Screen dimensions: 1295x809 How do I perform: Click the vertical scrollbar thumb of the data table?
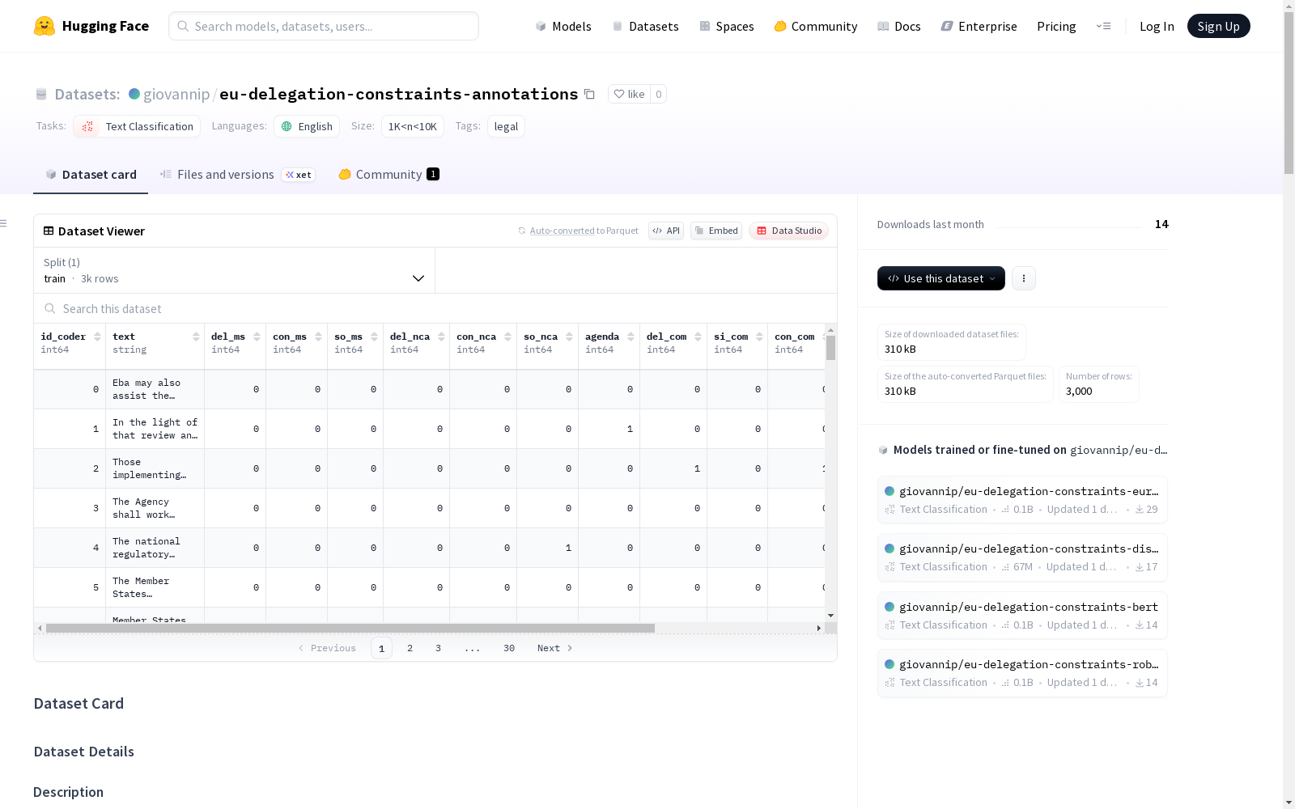[x=830, y=348]
